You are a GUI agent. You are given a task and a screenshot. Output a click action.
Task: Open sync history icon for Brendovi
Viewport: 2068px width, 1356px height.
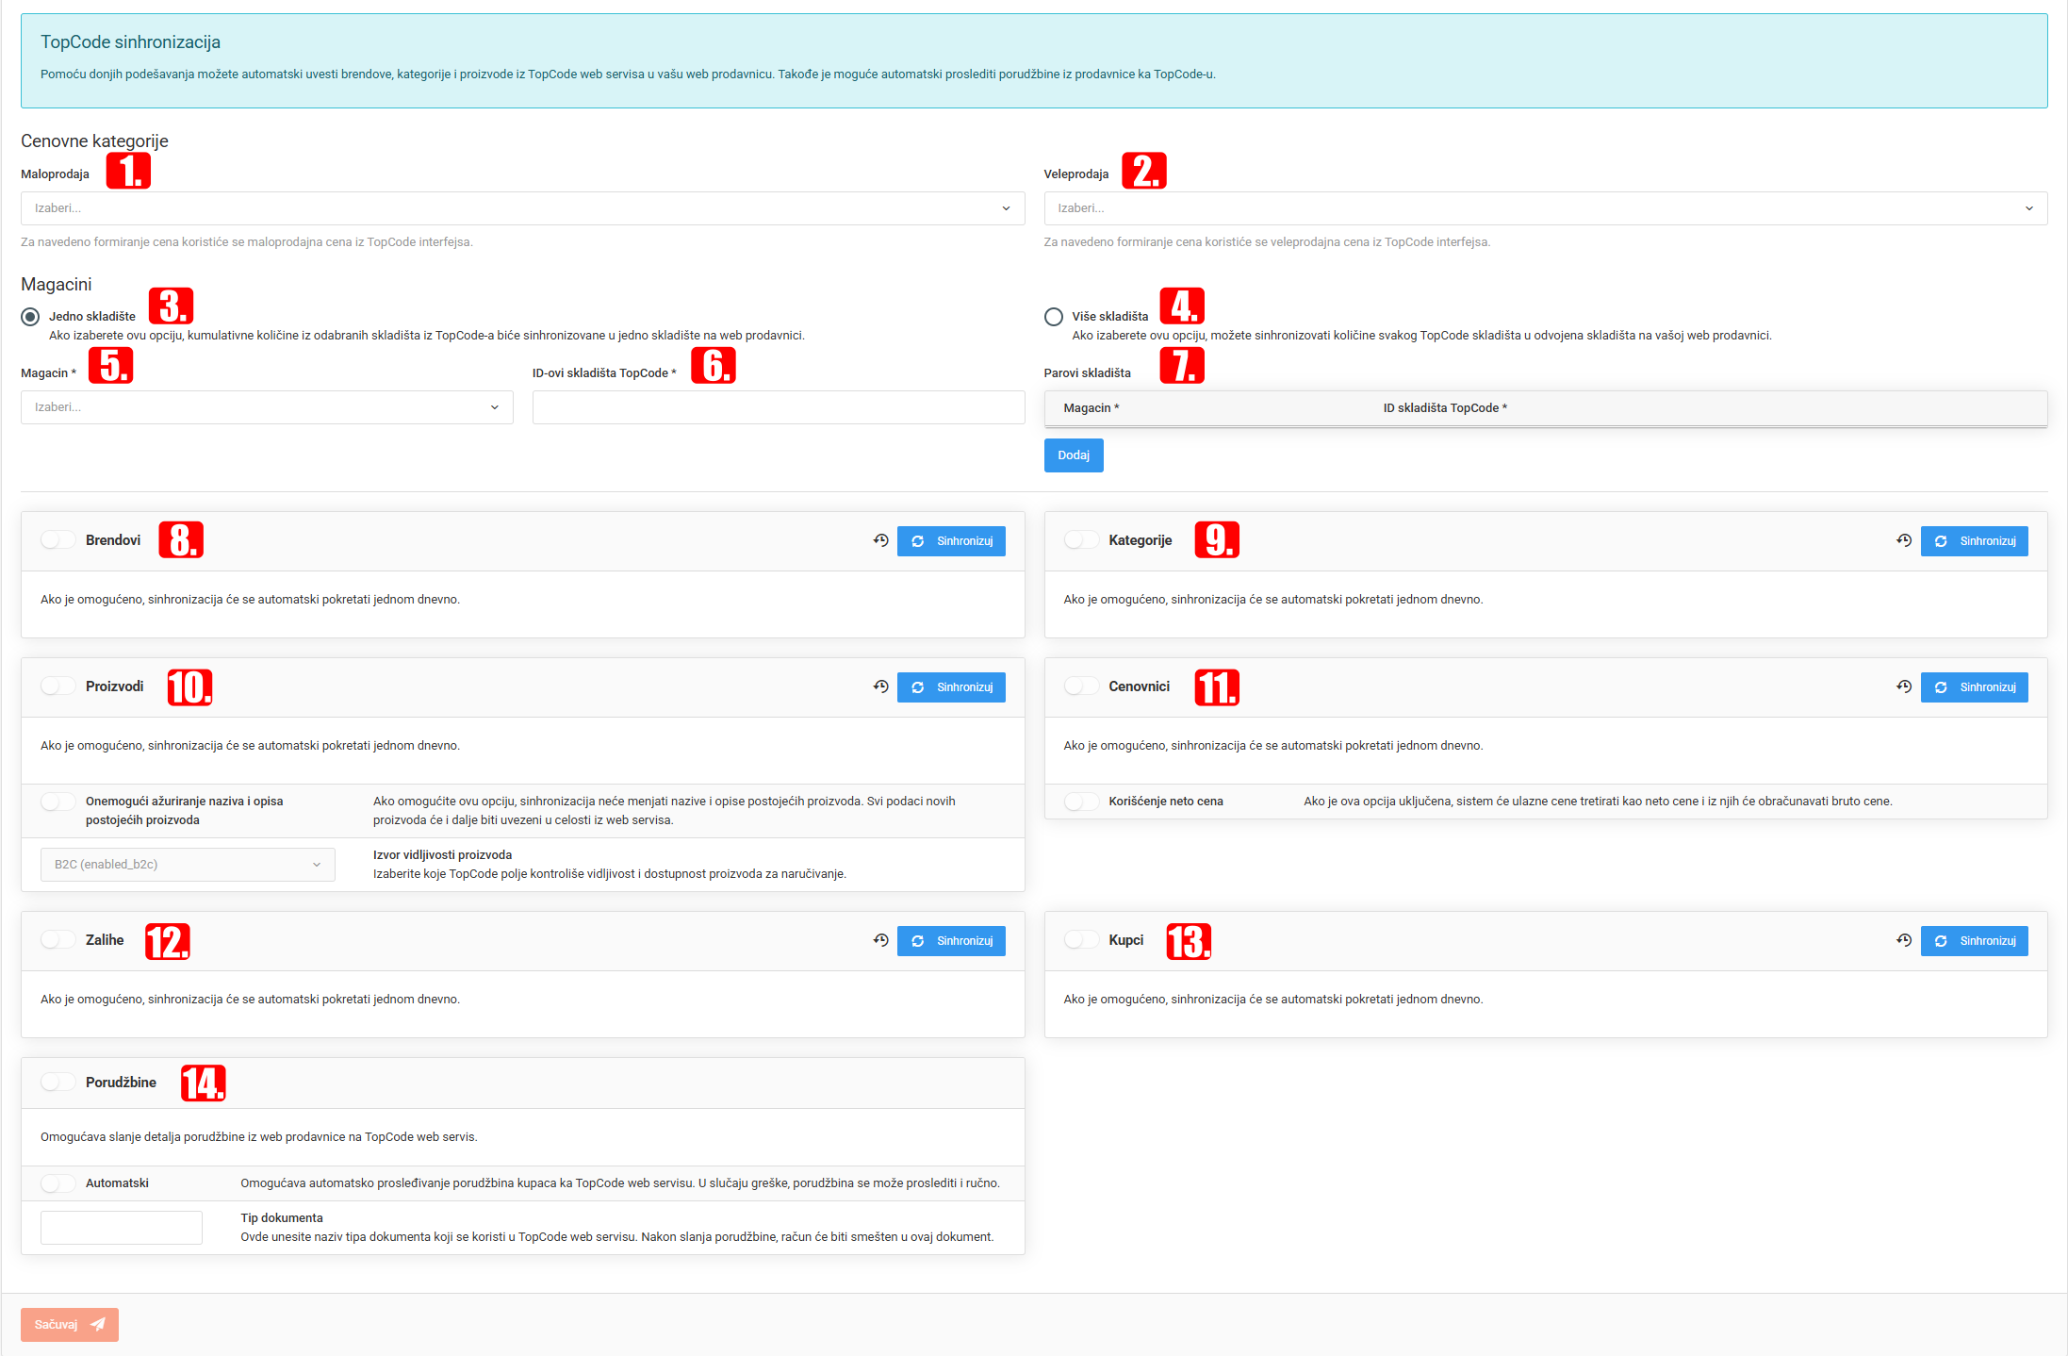point(880,540)
